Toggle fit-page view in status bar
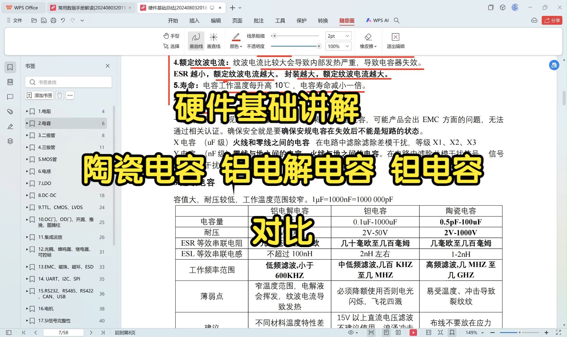 pos(440,333)
